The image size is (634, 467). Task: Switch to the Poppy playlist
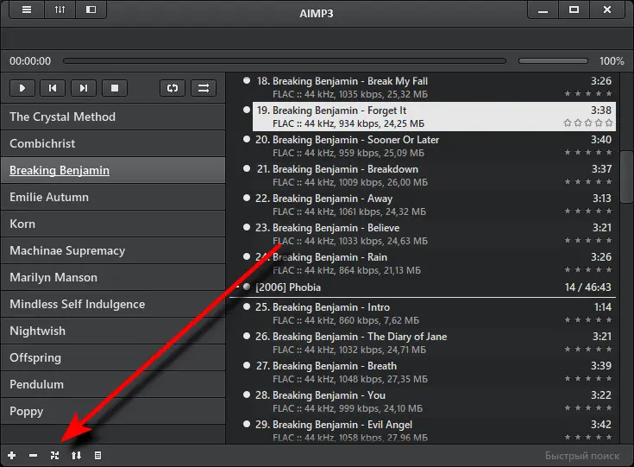(x=113, y=411)
